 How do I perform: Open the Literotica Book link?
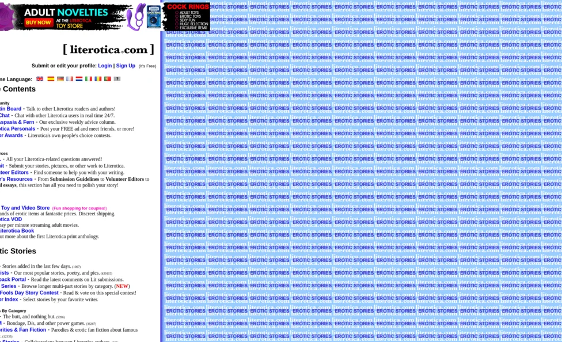(17, 231)
